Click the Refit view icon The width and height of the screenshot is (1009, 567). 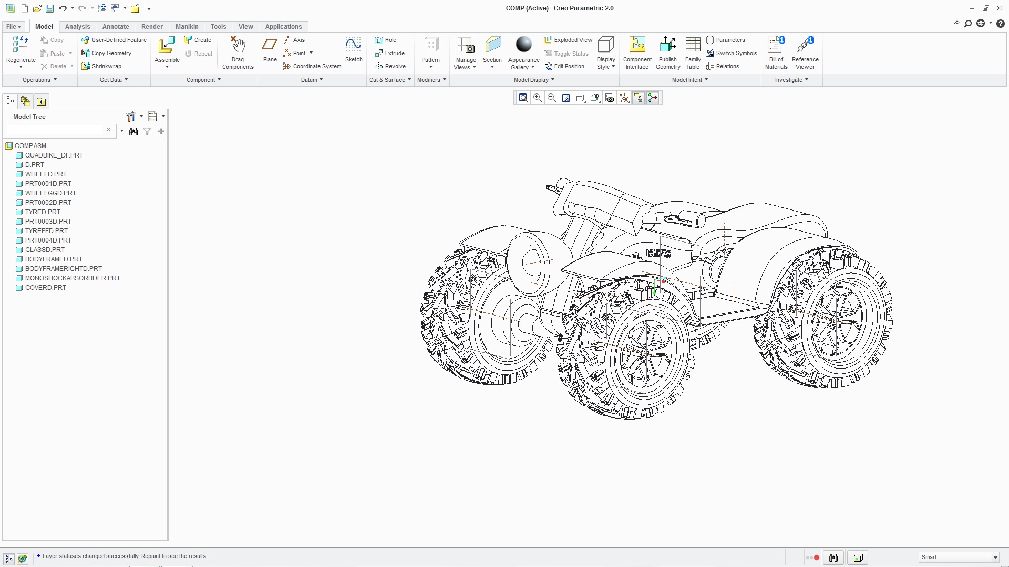tap(523, 98)
